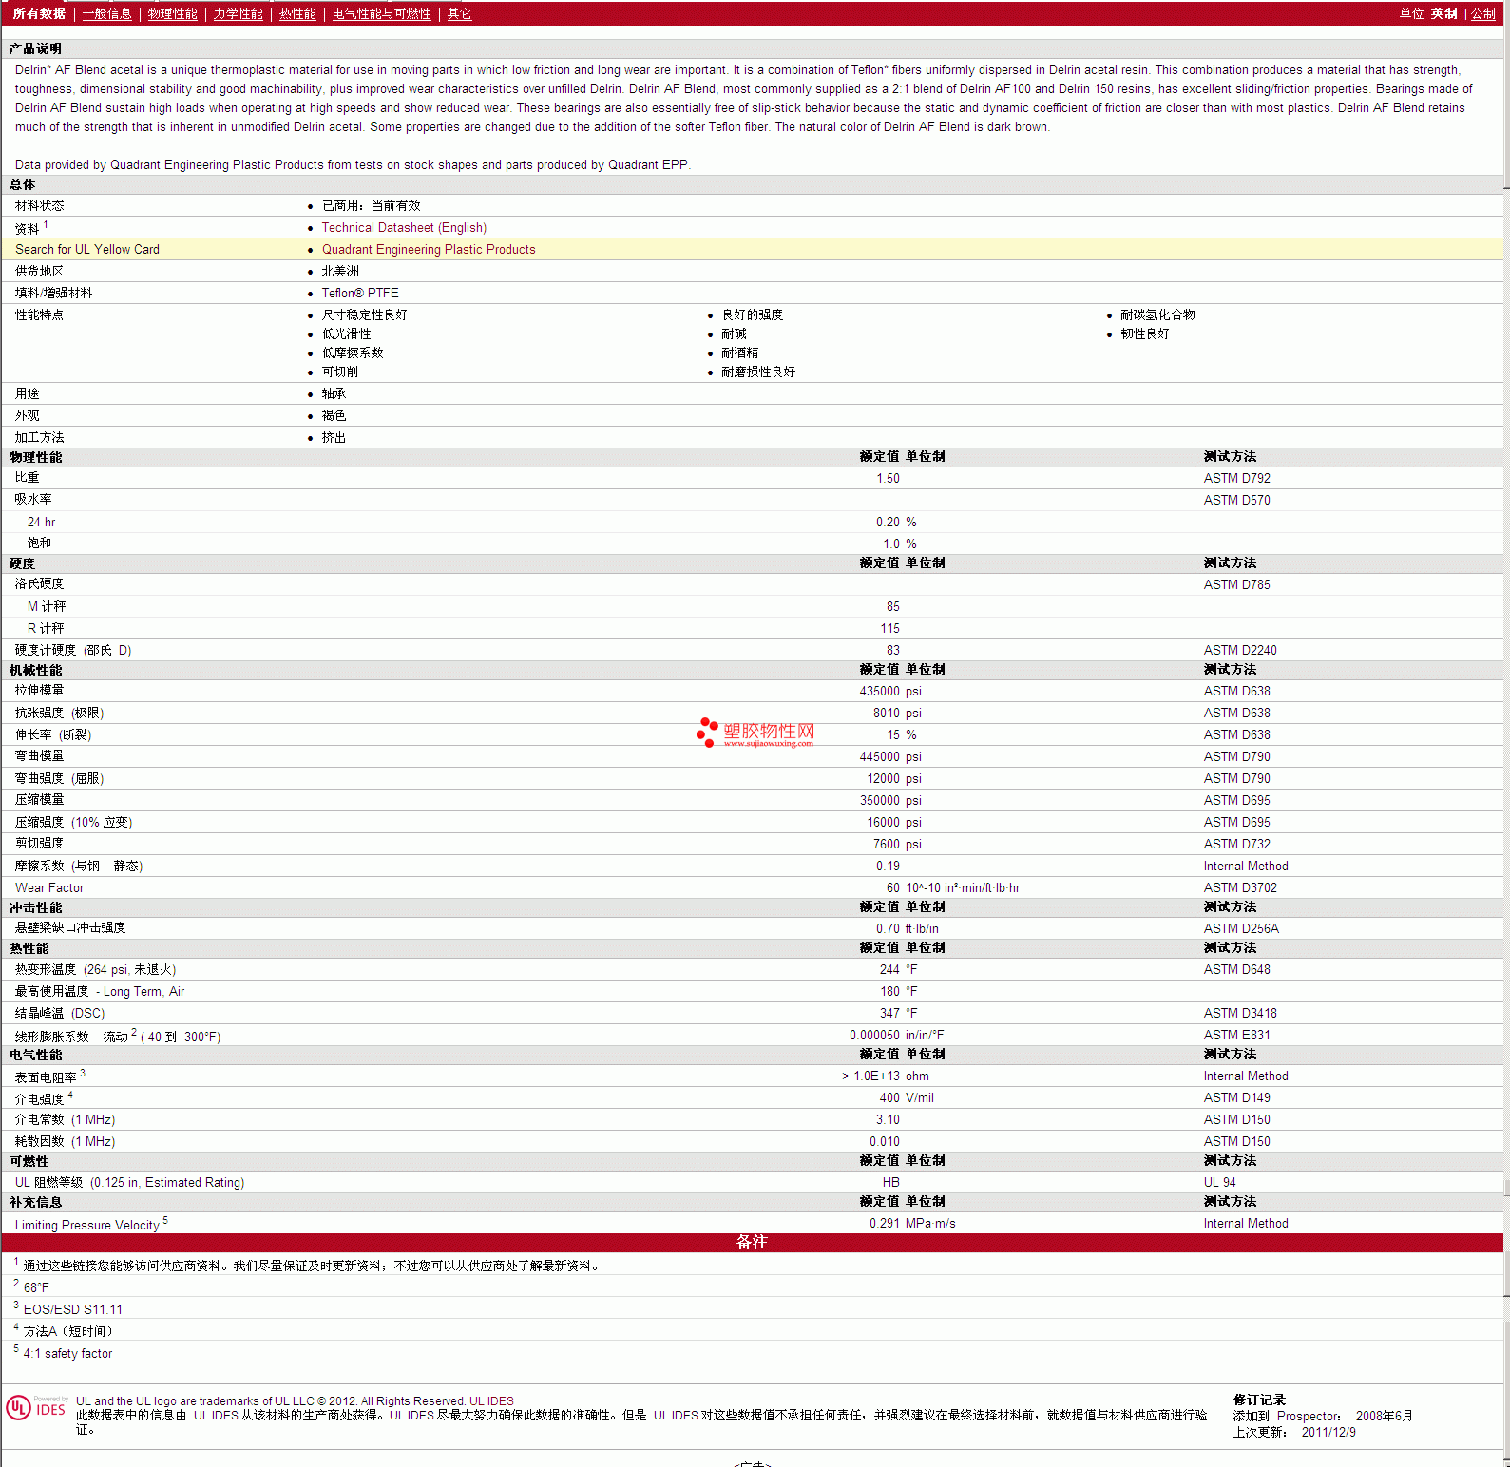
Task: Click the 435000 psi tensile modulus value
Action: (890, 692)
